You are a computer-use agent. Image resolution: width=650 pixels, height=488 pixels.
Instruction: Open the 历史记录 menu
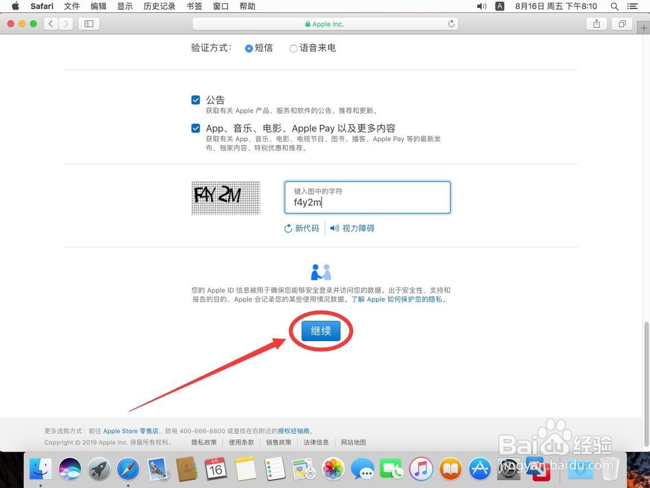click(x=159, y=7)
